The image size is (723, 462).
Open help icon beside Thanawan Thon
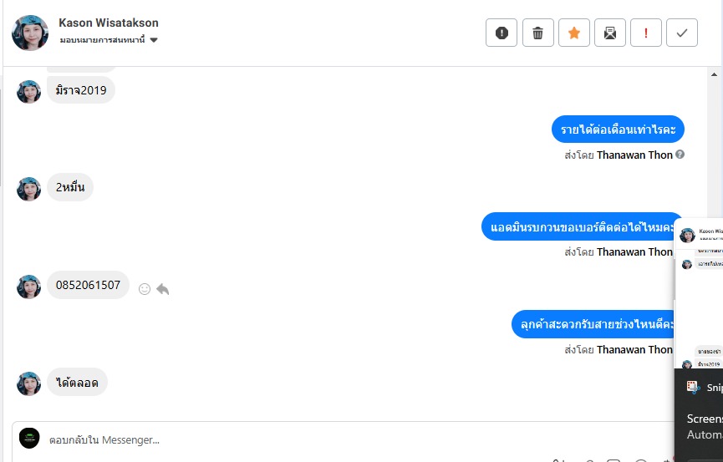pos(680,155)
